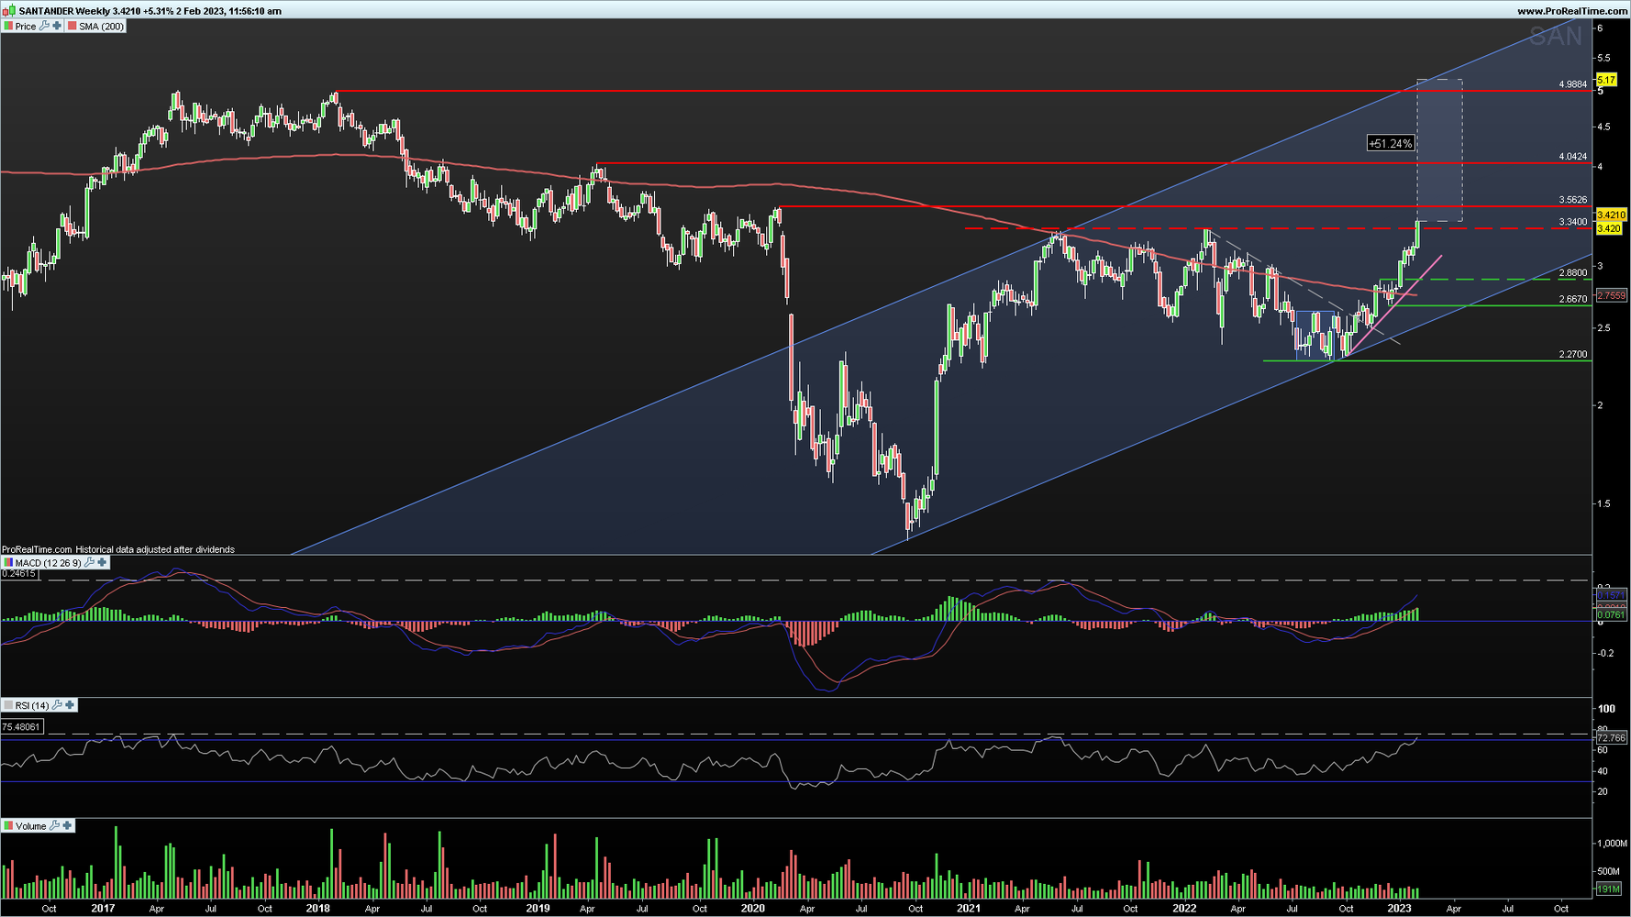Open RSI (14) settings wrench icon
Image resolution: width=1631 pixels, height=917 pixels.
pyautogui.click(x=57, y=705)
